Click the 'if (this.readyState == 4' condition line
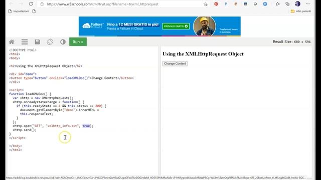The image size is (321, 180). coord(61,106)
